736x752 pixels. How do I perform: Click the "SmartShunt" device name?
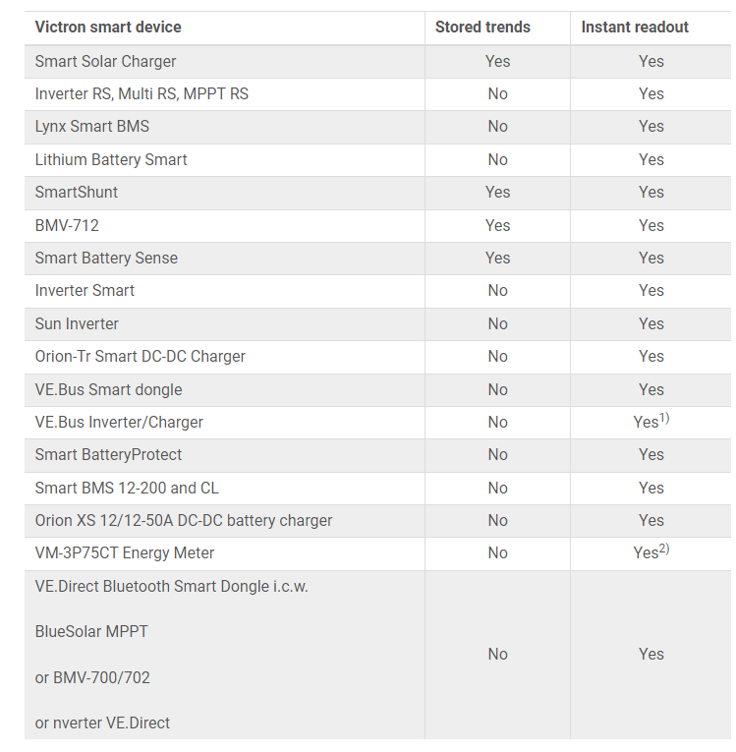77,193
